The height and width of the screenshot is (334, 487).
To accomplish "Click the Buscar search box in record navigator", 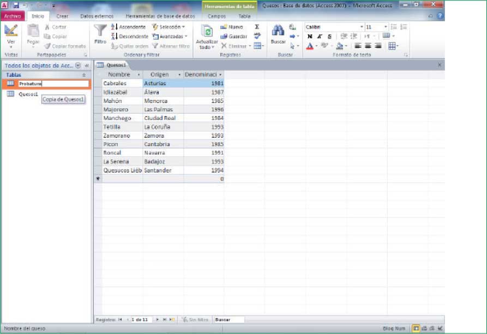I will coord(229,320).
